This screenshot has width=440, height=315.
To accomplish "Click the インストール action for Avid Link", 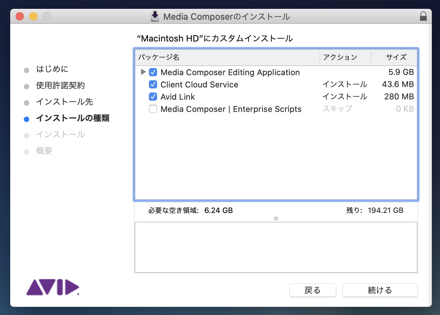I will tap(345, 97).
